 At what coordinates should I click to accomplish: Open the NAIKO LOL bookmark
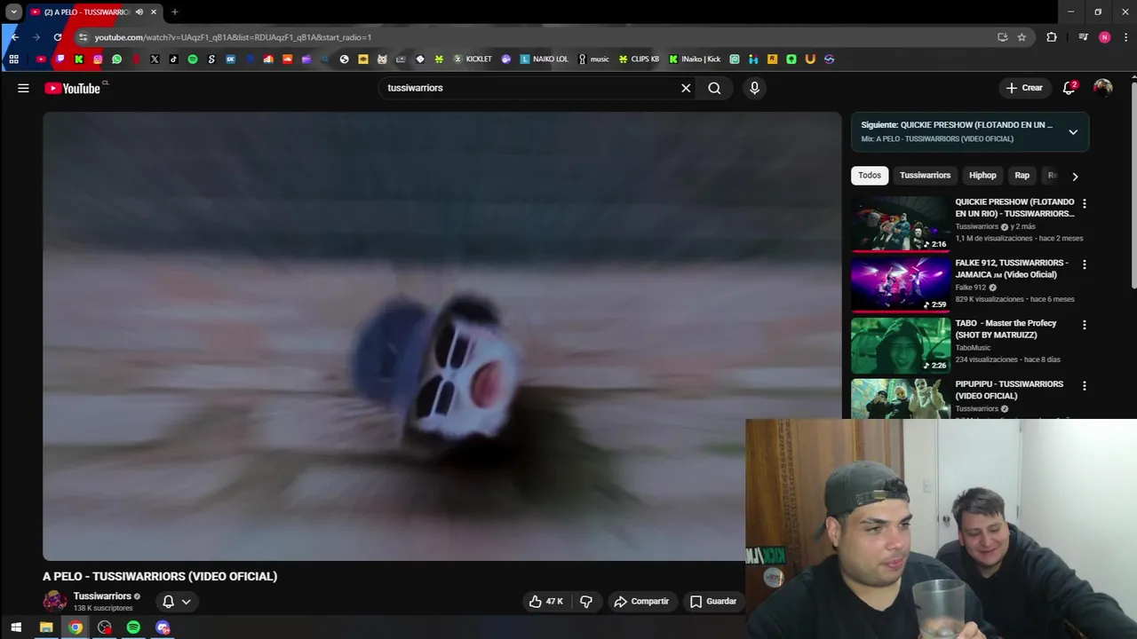click(x=544, y=59)
